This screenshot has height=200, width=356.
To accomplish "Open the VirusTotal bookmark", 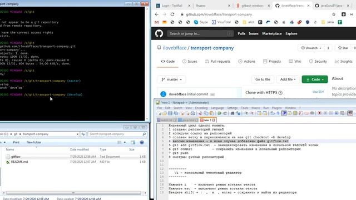I will (x=221, y=22).
